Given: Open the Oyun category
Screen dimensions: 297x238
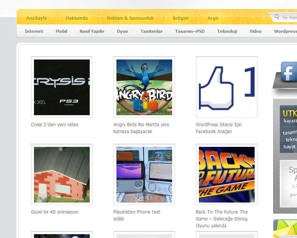Looking at the screenshot, I should 122,31.
